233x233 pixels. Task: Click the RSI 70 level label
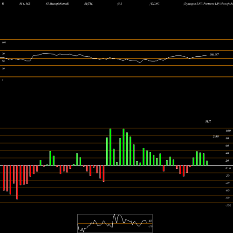coord(3,54)
